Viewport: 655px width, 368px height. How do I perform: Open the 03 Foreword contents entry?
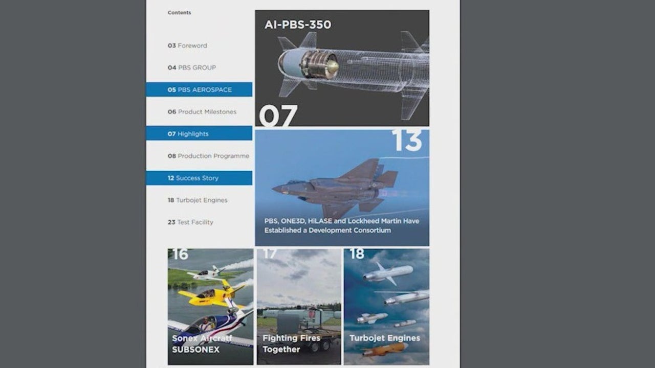[x=187, y=45]
